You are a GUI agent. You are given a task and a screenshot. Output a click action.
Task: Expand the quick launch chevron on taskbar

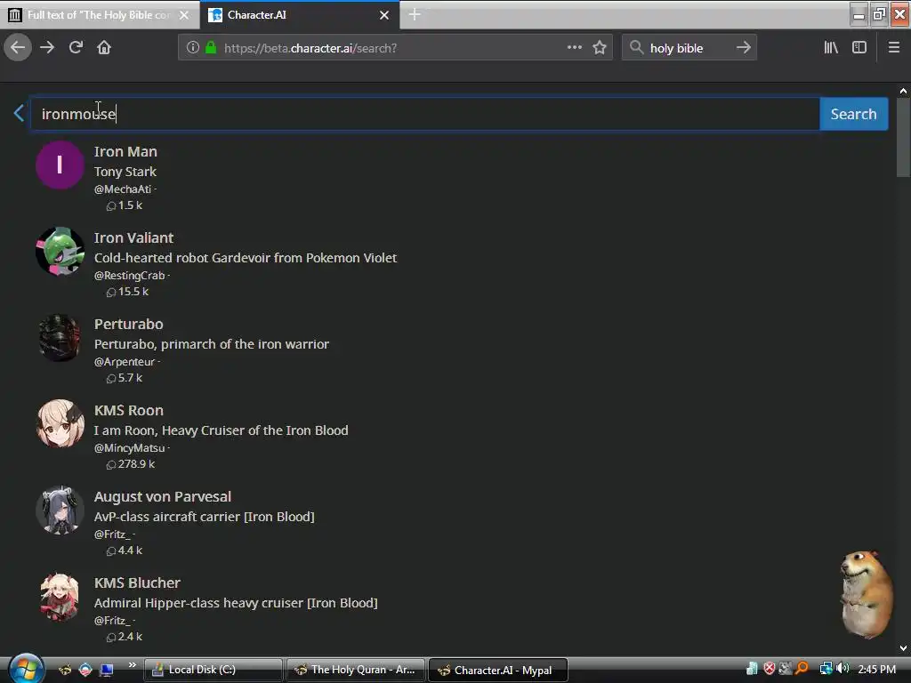(x=132, y=665)
